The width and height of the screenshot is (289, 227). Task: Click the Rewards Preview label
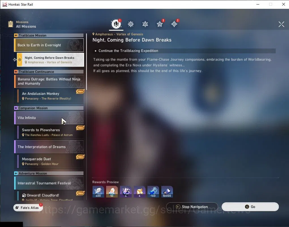105,182
